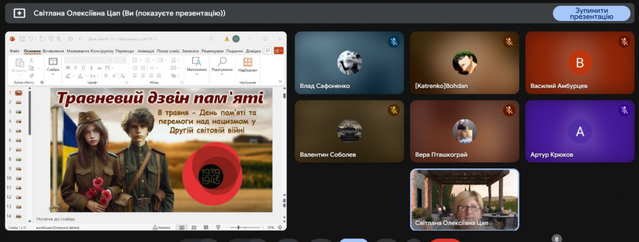
Task: Collapse the ribbon with the chevron
Action: tap(280, 82)
